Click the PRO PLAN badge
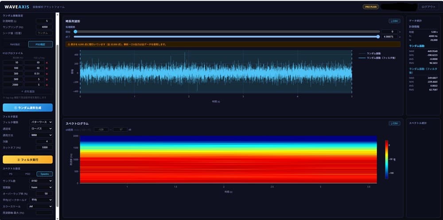443x220 pixels. [x=371, y=7]
